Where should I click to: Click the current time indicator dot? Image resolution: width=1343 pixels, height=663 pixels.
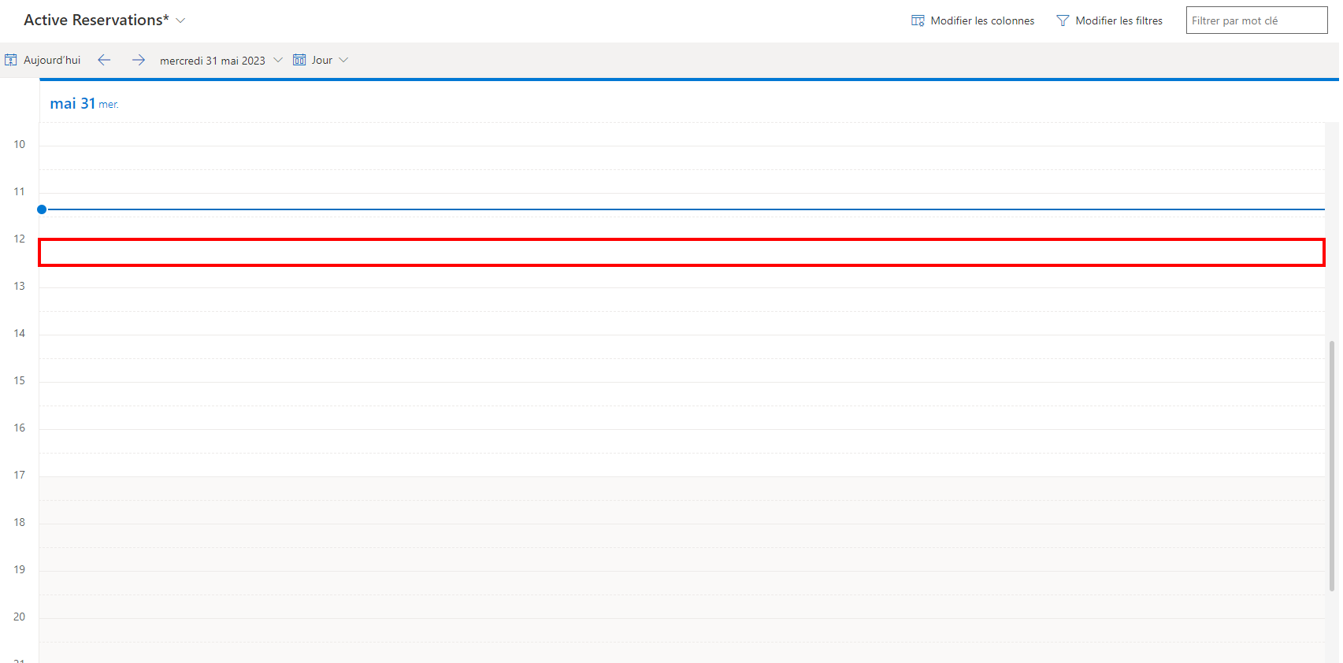coord(42,209)
